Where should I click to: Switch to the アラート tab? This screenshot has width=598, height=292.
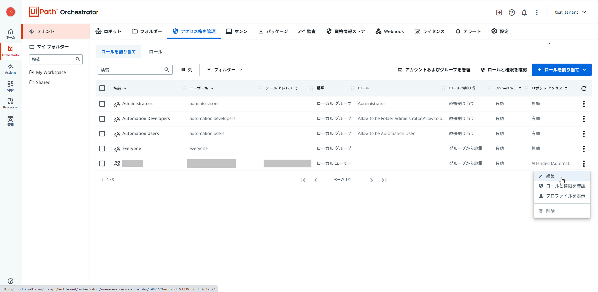click(468, 31)
